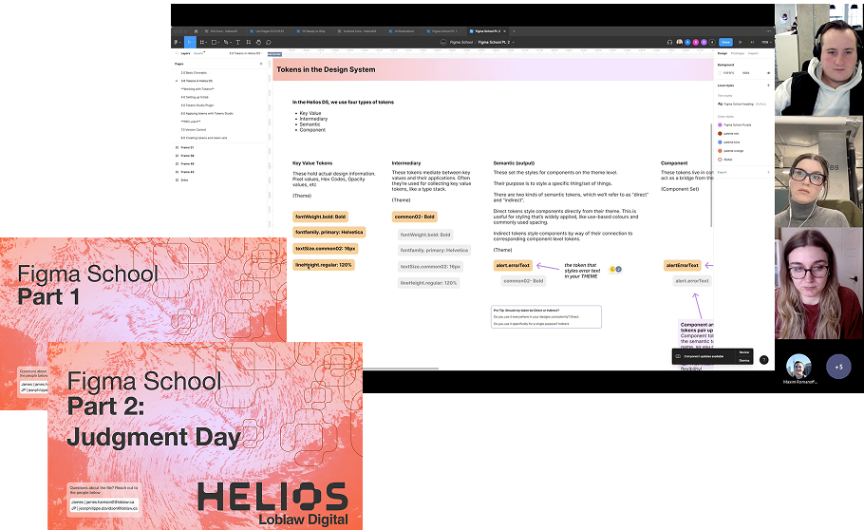
Task: Click the search icon in Layers panel
Action: click(x=177, y=53)
